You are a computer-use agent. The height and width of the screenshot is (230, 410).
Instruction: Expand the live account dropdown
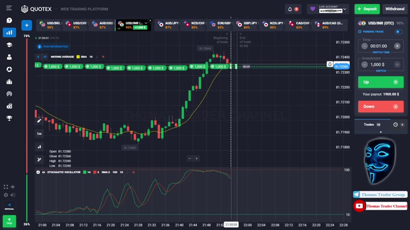345,9
